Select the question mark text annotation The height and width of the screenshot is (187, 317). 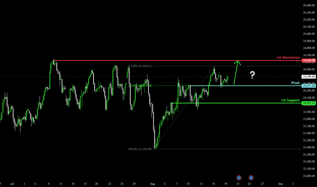252,75
